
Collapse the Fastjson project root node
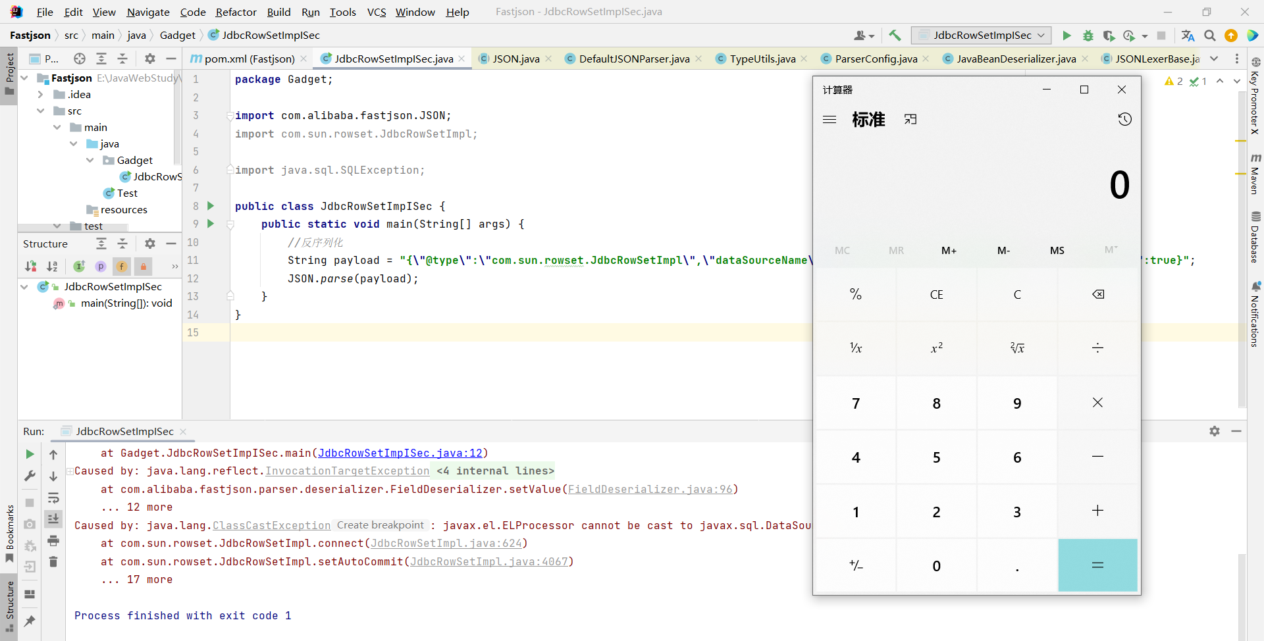pyautogui.click(x=24, y=78)
